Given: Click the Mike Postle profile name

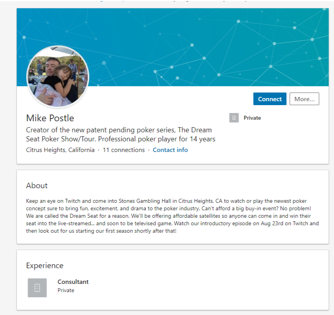Looking at the screenshot, I should click(50, 118).
